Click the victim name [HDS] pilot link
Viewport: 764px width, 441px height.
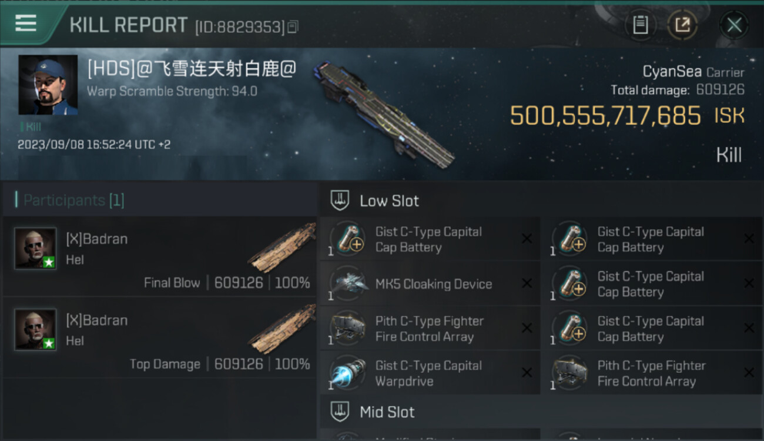[x=192, y=69]
